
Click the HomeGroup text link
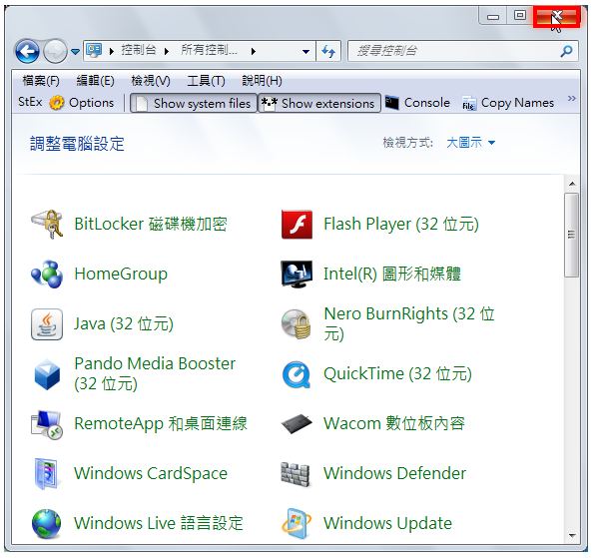(x=121, y=275)
